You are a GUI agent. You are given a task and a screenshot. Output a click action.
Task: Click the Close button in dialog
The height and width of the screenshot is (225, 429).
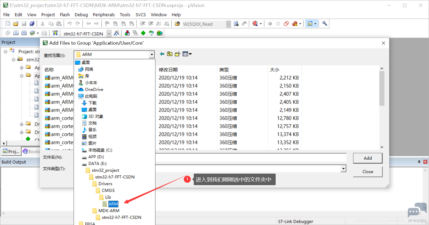pos(368,172)
